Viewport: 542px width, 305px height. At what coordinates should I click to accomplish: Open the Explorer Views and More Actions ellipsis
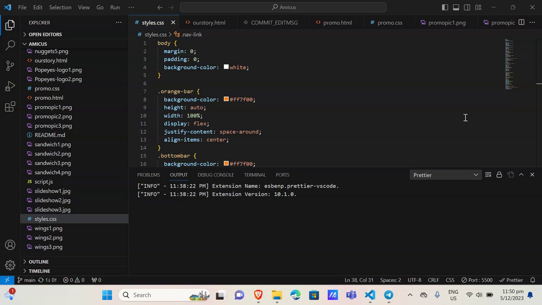(x=119, y=22)
